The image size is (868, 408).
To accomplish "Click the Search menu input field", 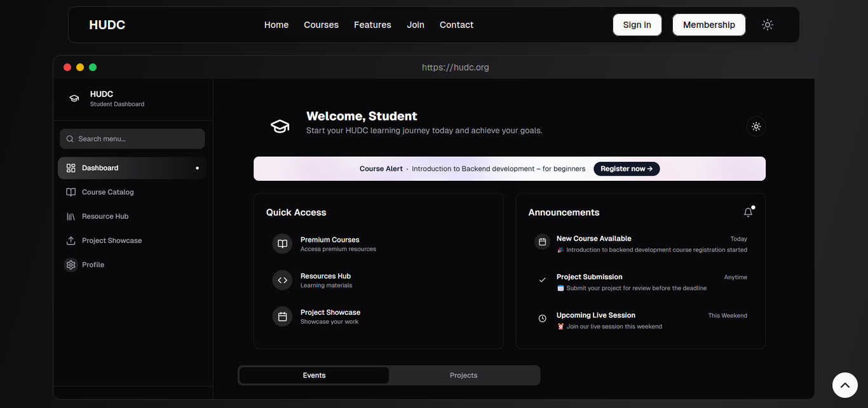I will coord(132,139).
